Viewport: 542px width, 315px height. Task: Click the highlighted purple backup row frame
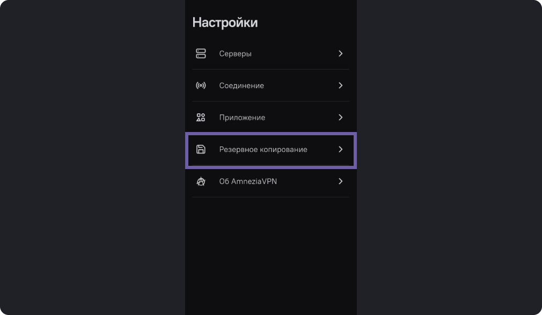[271, 150]
